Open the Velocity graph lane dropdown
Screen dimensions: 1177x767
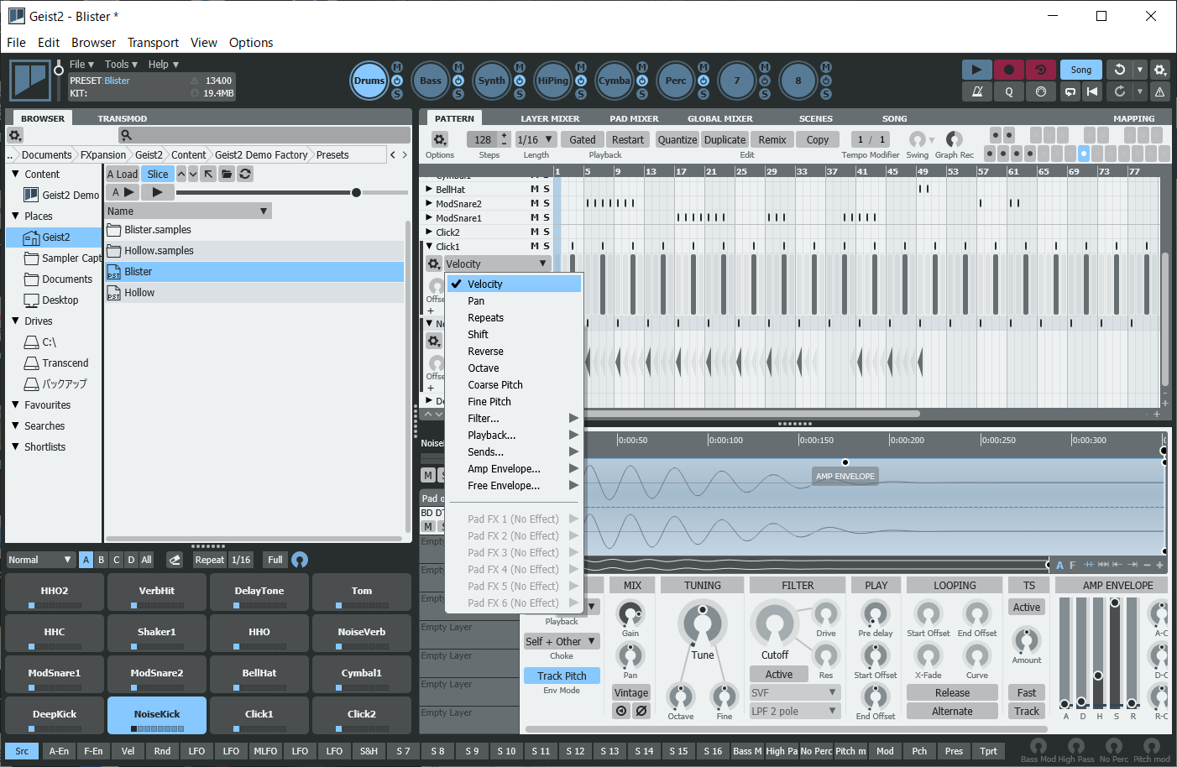[x=496, y=263]
